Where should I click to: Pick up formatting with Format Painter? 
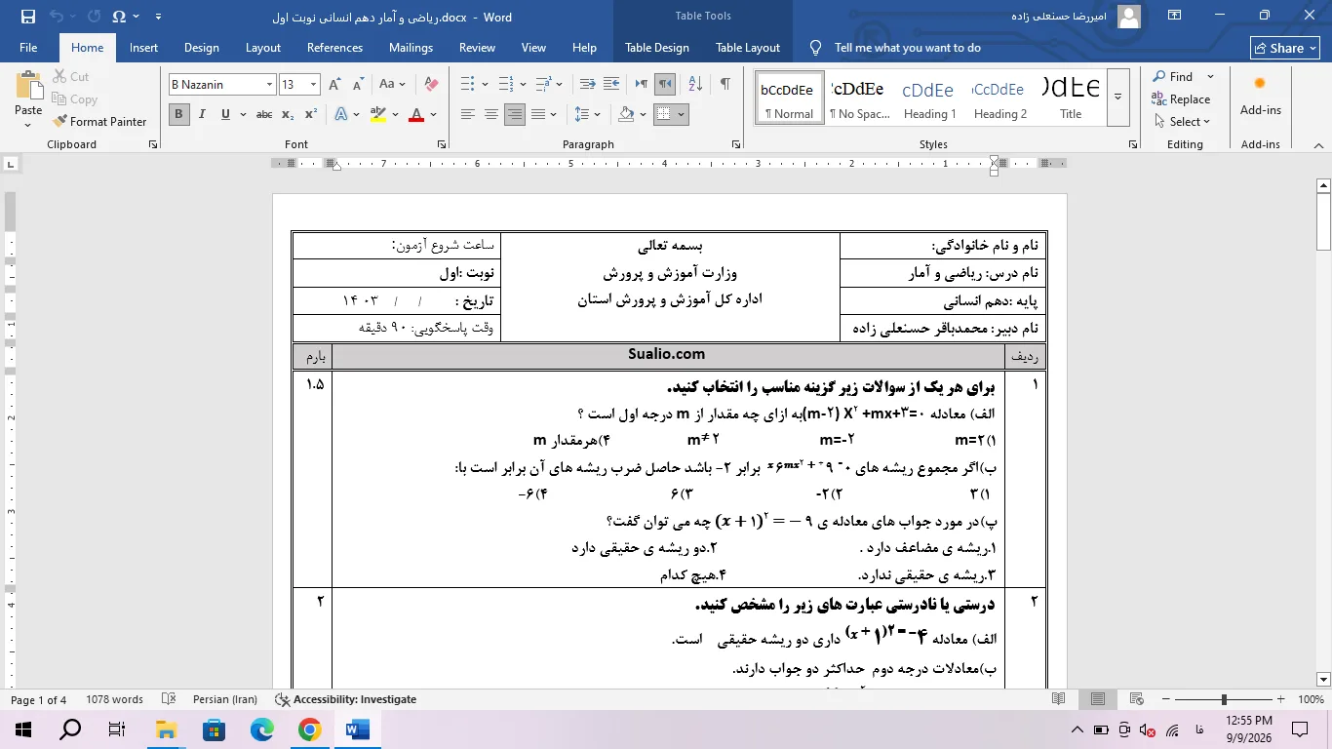[98, 121]
